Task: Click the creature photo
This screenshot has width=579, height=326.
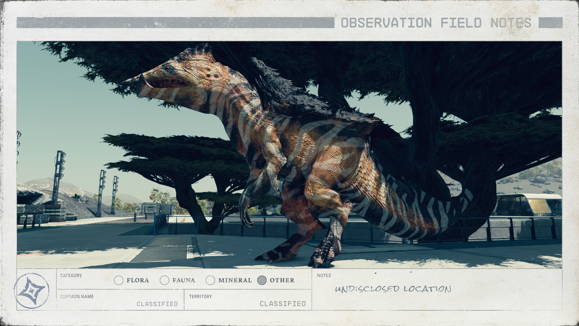Action: coord(289,155)
